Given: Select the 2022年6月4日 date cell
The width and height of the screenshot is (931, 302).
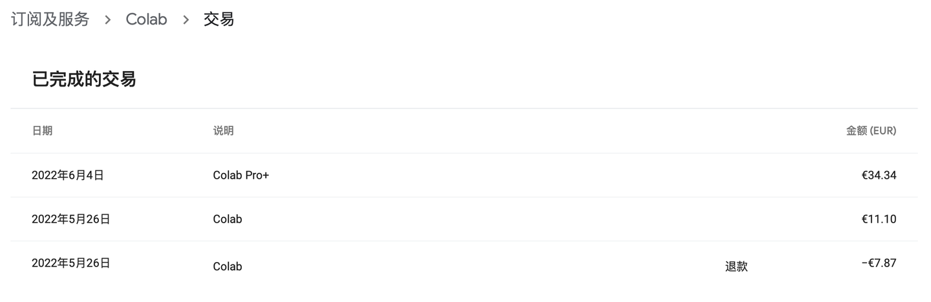Looking at the screenshot, I should click(x=68, y=175).
